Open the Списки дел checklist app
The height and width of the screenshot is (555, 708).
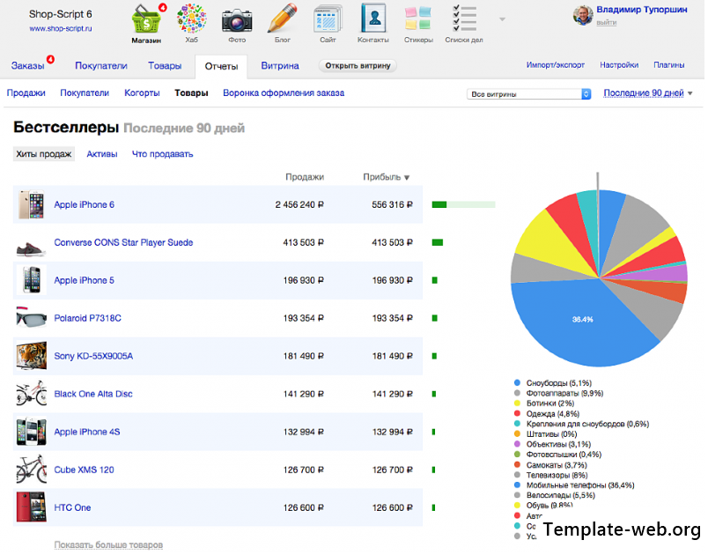(464, 23)
